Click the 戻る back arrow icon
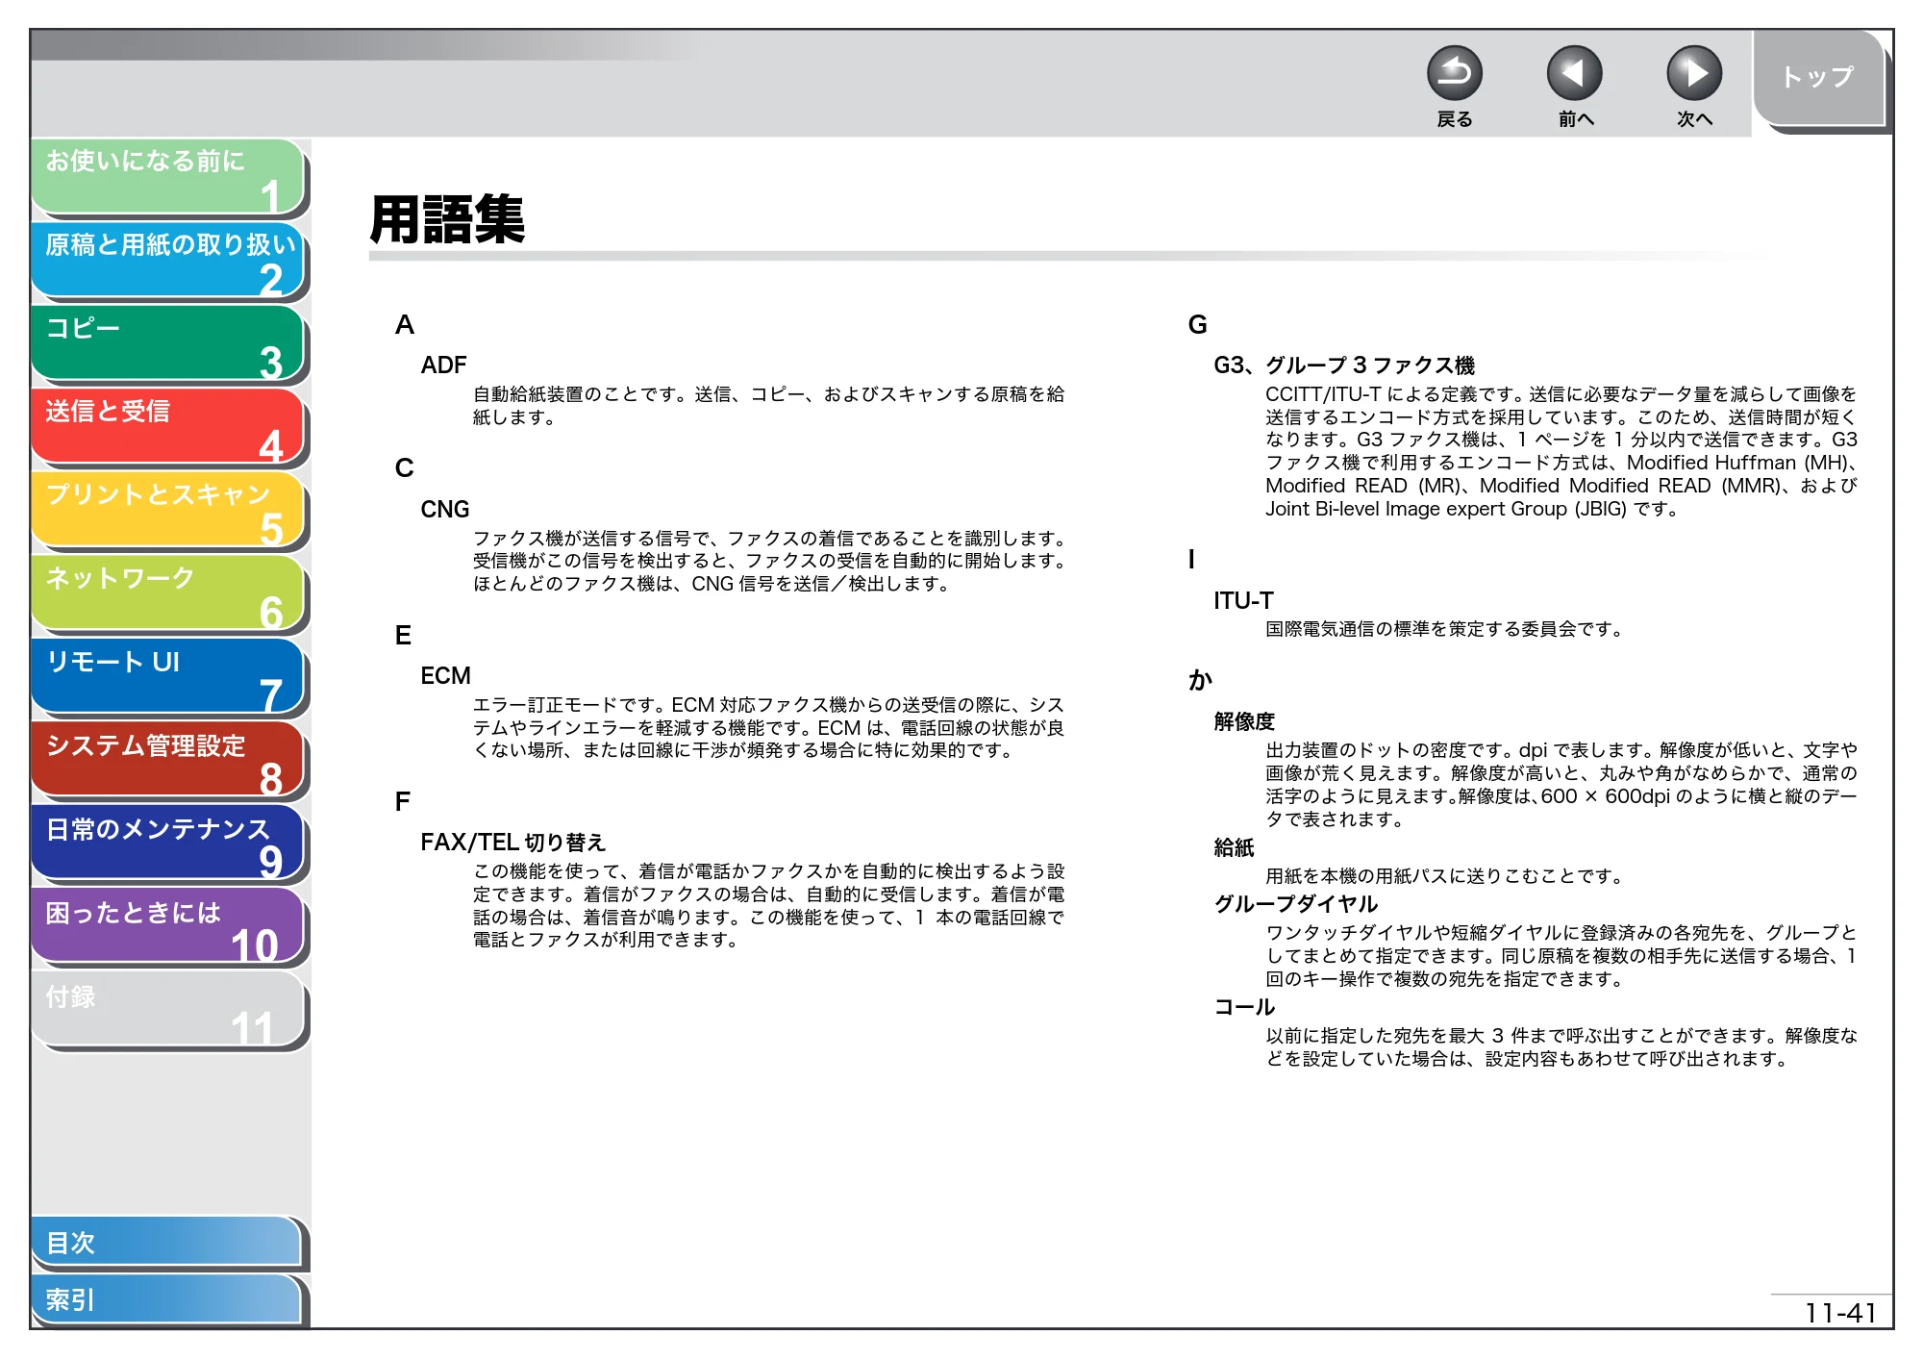Viewport: 1923px width, 1360px height. pos(1454,73)
